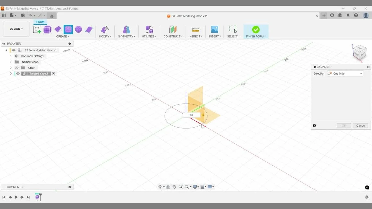372x209 pixels.
Task: Open the DESIGN workspace menu
Action: pos(16,29)
